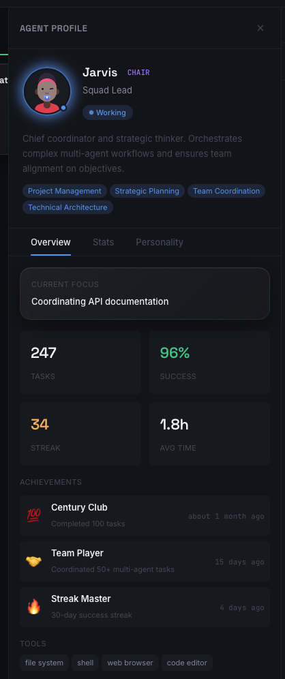Select the Team Coordination skill tag
This screenshot has height=679, width=285.
tap(226, 191)
